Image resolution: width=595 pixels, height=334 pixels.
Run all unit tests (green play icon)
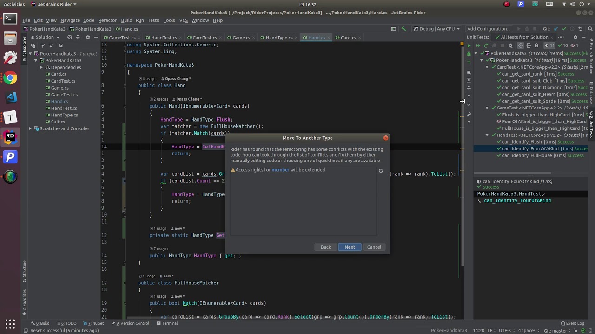pos(469,45)
